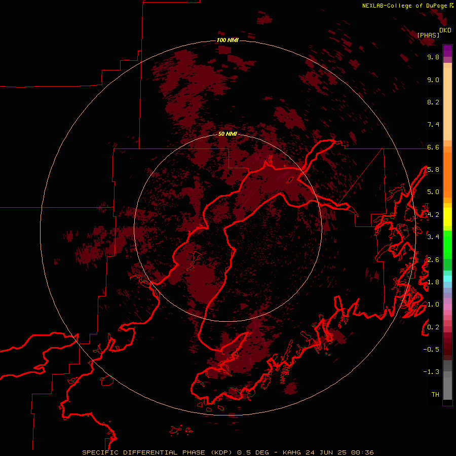Select the 8.2 value on the color scale
This screenshot has height=456, width=456.
pos(433,102)
